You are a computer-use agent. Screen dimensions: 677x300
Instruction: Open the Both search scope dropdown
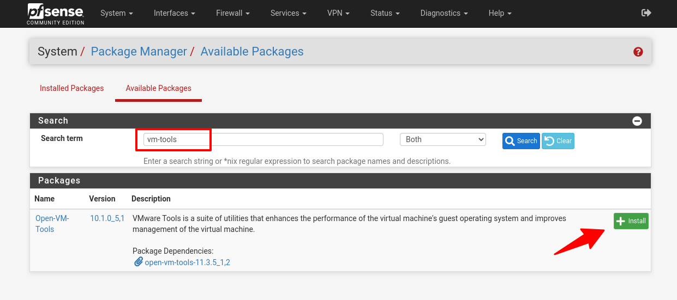(x=442, y=139)
